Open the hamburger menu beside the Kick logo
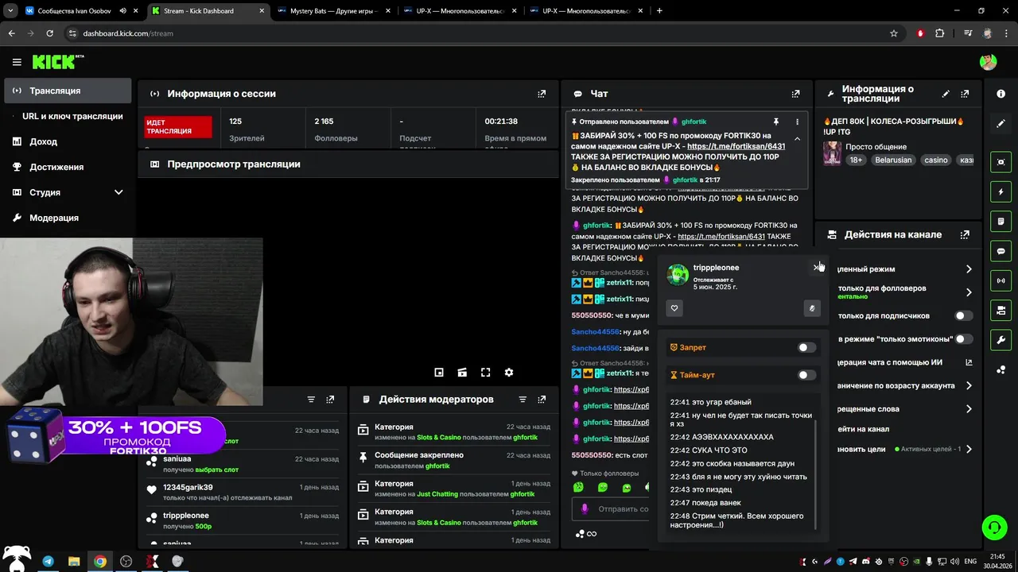The width and height of the screenshot is (1018, 572). [17, 62]
